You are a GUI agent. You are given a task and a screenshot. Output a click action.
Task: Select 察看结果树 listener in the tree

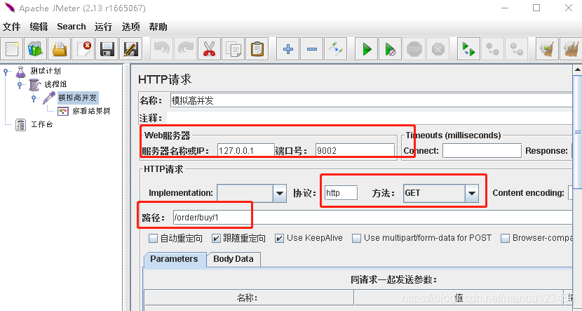pos(91,111)
